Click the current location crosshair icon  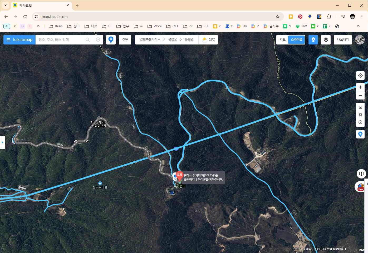[360, 76]
